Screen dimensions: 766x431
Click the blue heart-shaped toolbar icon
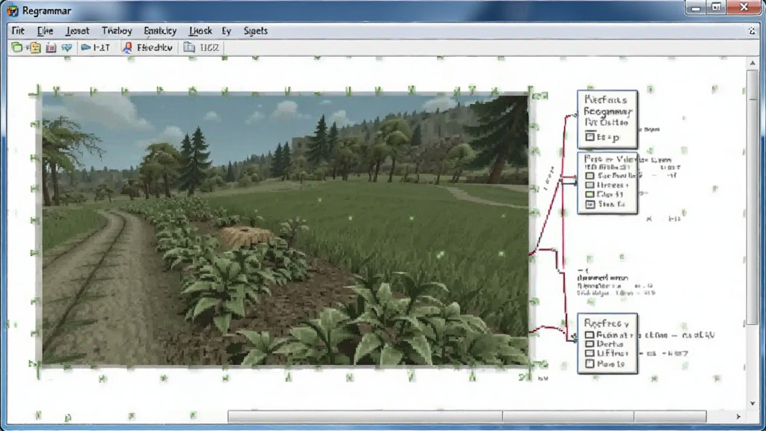[67, 47]
